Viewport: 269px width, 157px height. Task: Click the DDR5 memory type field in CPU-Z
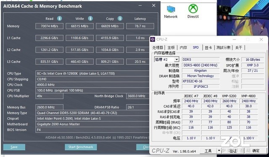pyautogui.click(x=200, y=60)
